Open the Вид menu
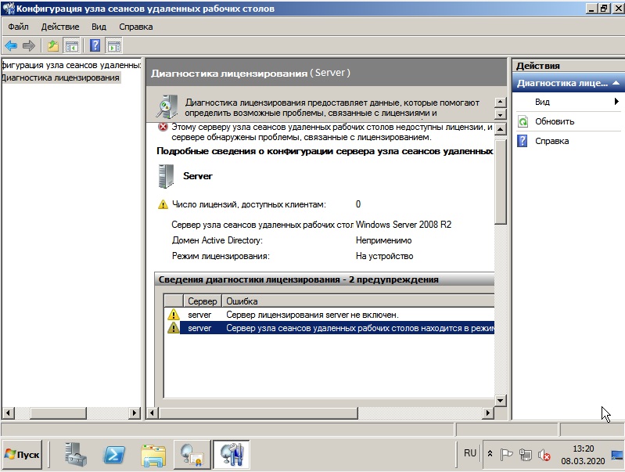 pyautogui.click(x=99, y=27)
